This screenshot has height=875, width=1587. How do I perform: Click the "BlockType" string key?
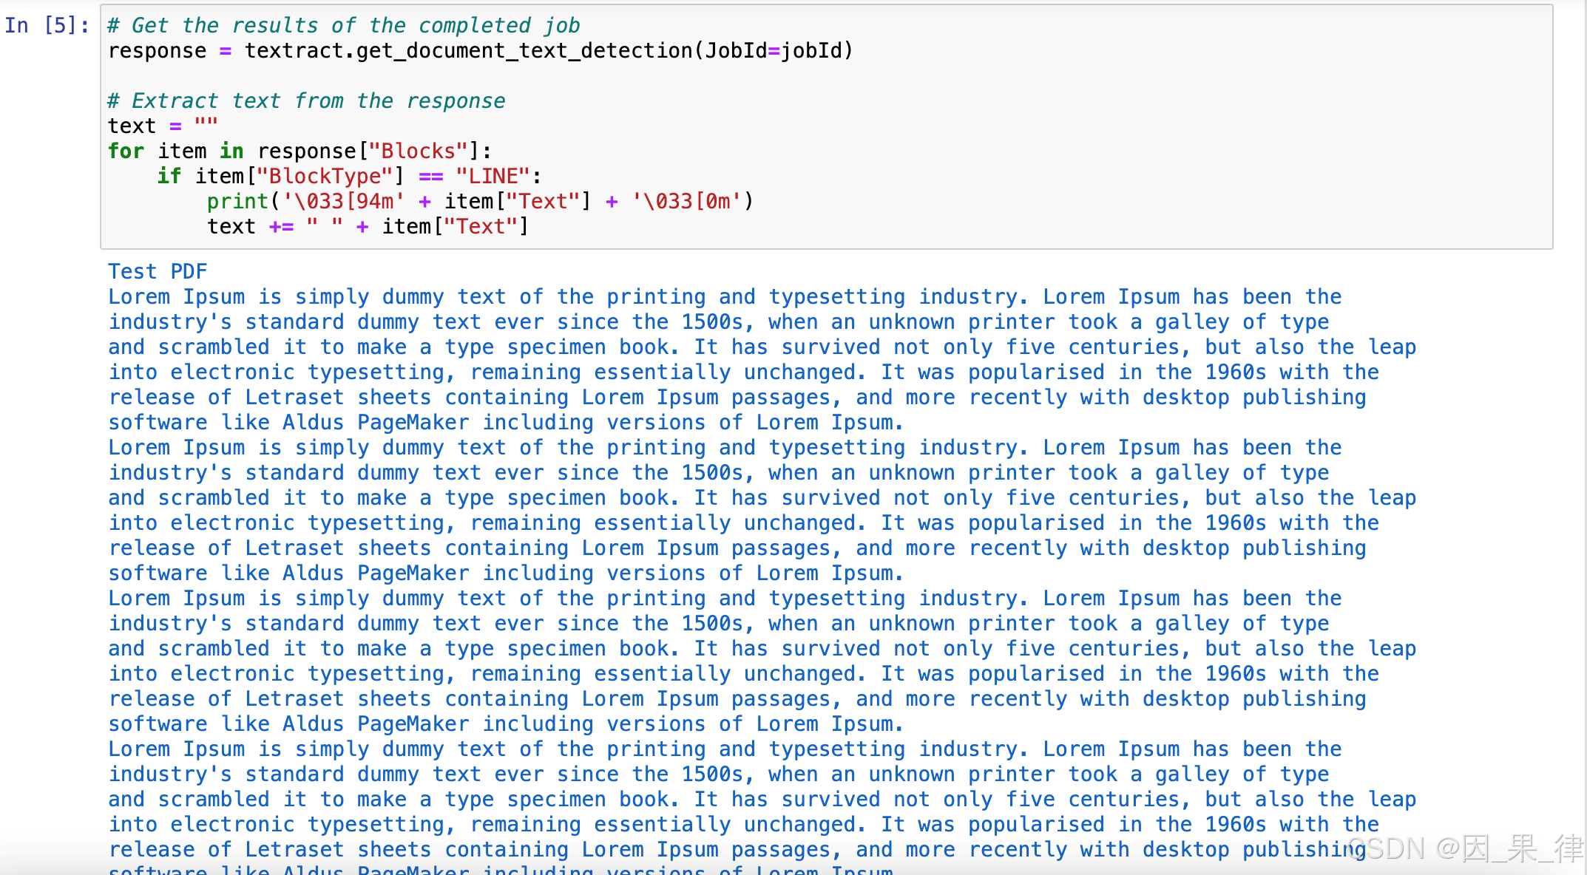[x=325, y=176]
